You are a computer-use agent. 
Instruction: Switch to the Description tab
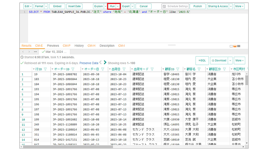click(x=107, y=46)
